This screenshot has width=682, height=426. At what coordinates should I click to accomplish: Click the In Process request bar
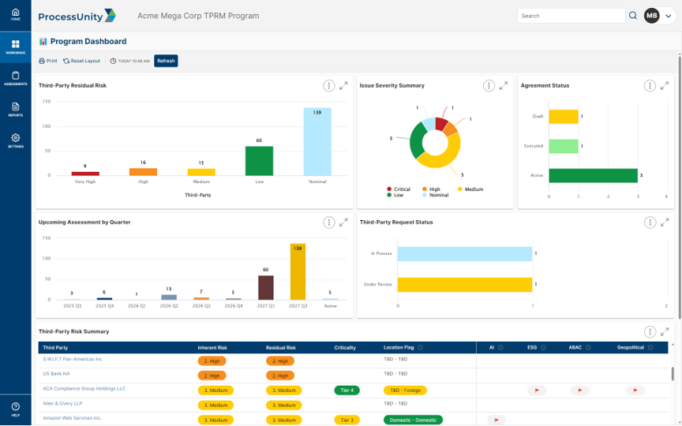[x=464, y=254]
